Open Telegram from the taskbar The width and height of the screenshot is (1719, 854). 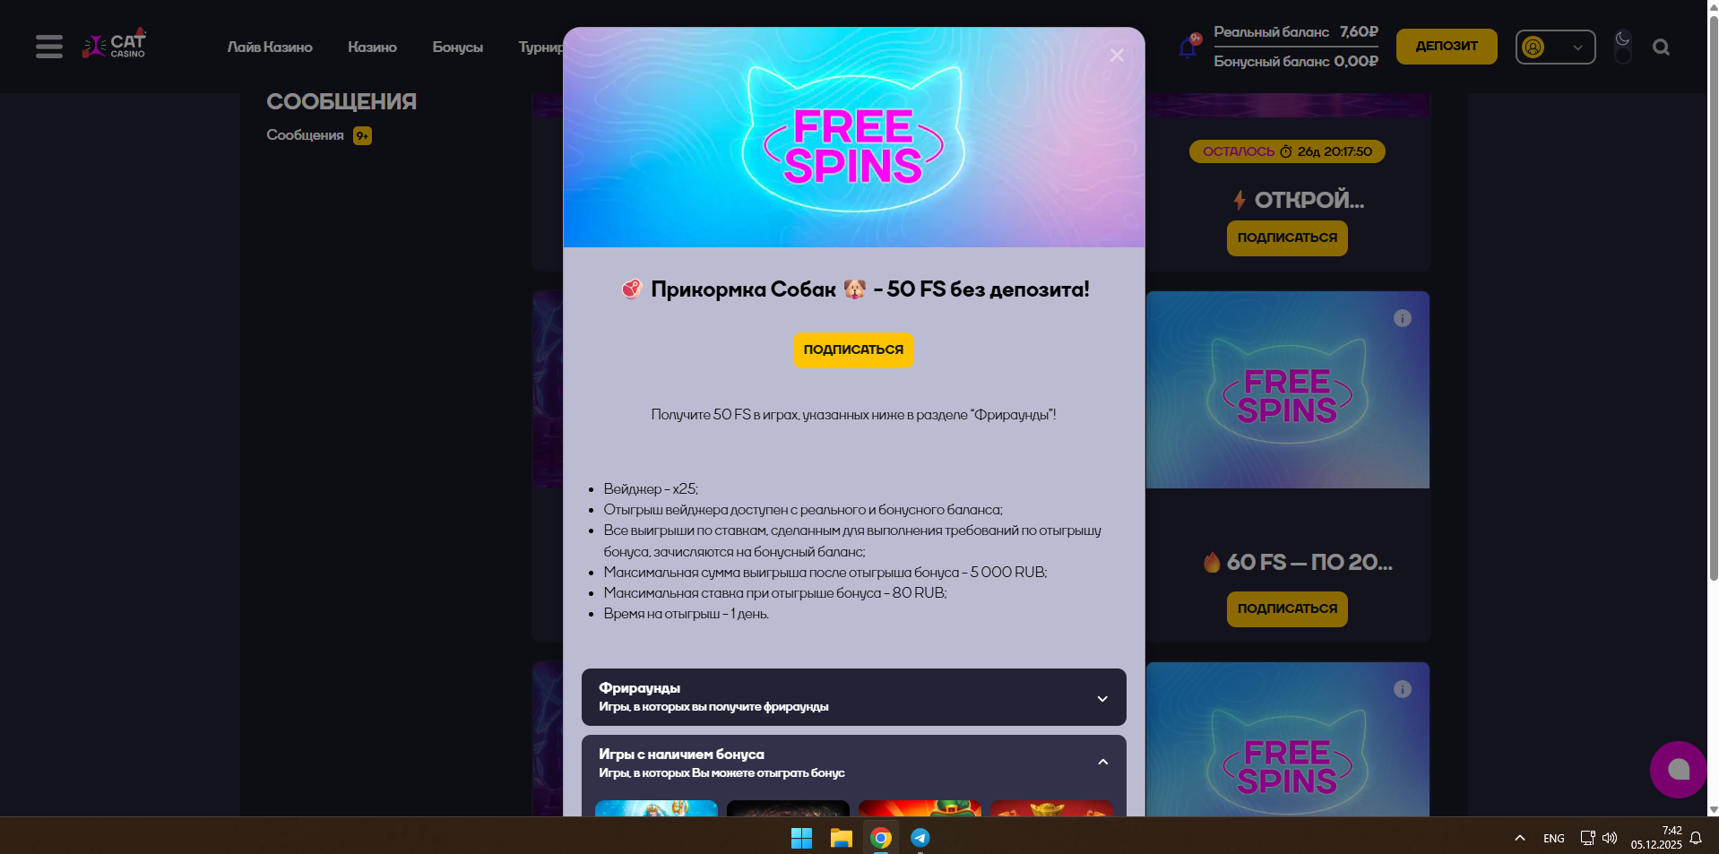(920, 838)
